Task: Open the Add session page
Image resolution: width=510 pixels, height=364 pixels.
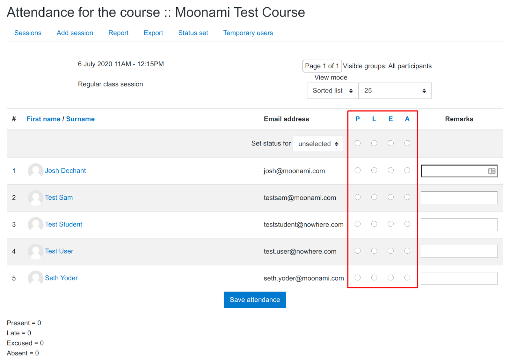Action: click(x=75, y=33)
